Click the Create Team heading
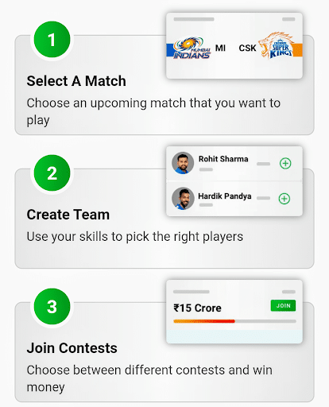 pos(68,215)
